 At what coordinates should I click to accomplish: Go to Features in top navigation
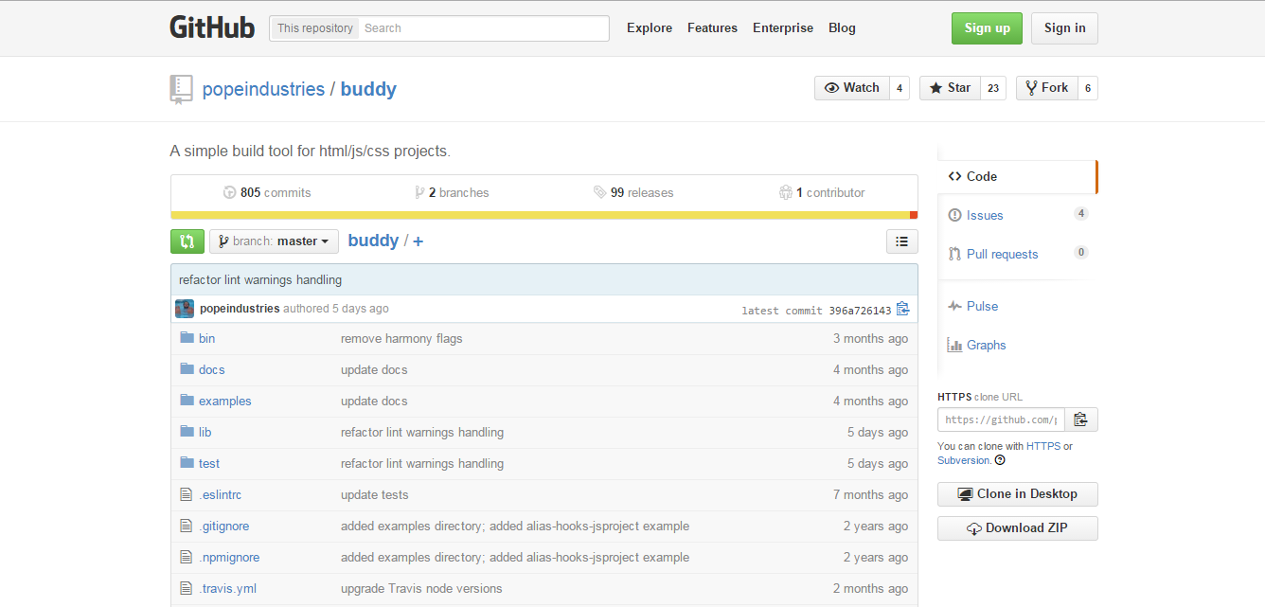(712, 27)
